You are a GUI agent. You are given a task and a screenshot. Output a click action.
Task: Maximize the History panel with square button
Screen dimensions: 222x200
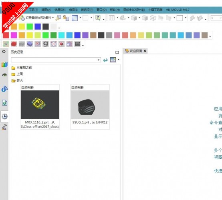coord(117,52)
